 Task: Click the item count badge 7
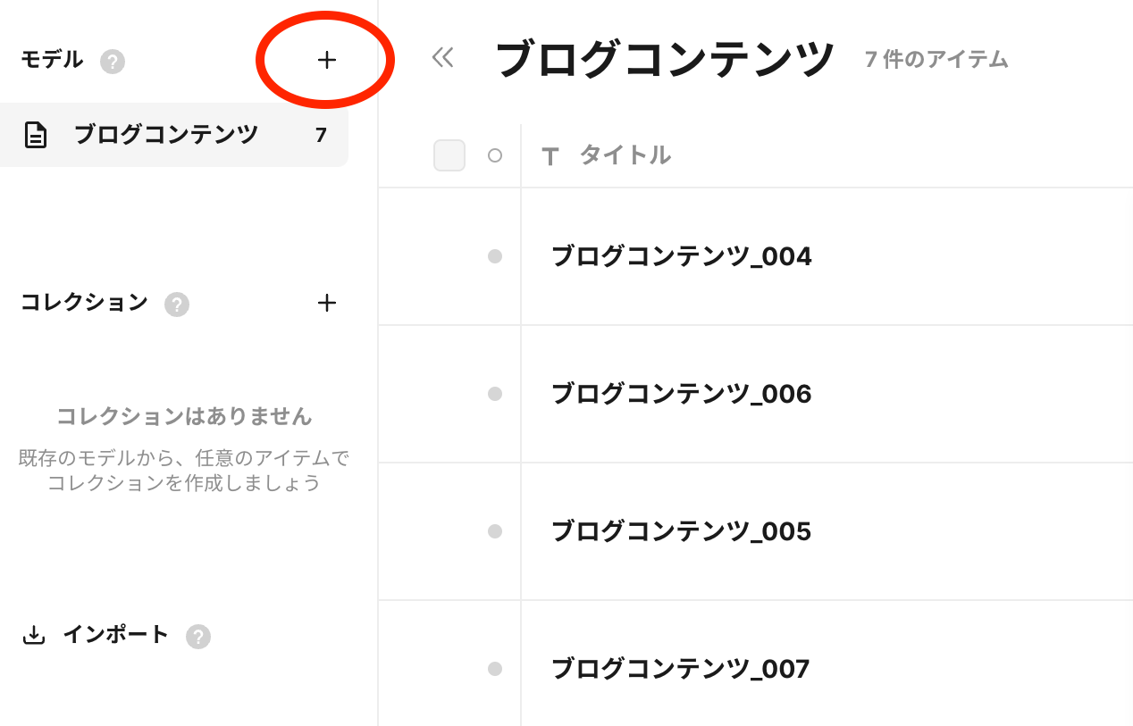coord(321,135)
